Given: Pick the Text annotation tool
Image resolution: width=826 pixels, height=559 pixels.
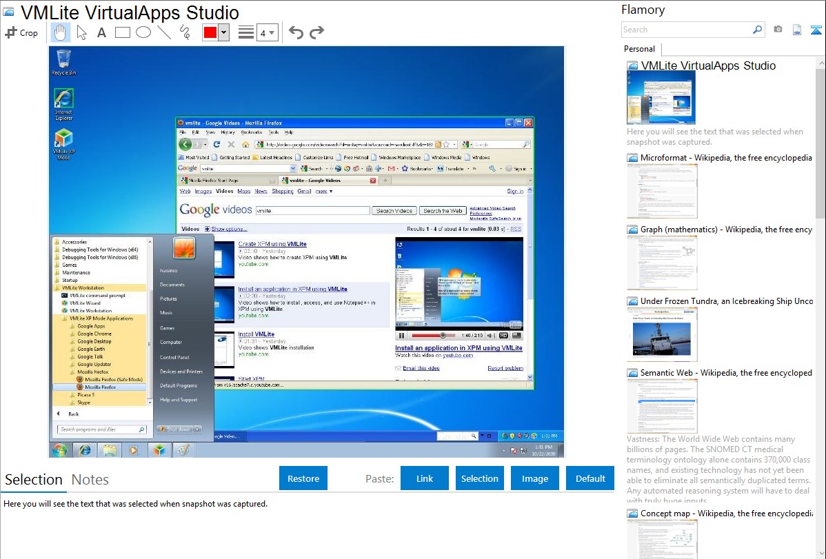Looking at the screenshot, I should click(x=101, y=32).
